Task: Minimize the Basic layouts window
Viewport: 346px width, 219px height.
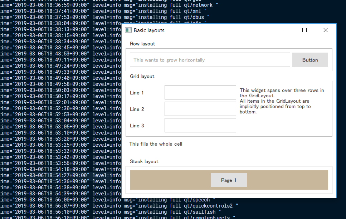Action: pos(284,30)
